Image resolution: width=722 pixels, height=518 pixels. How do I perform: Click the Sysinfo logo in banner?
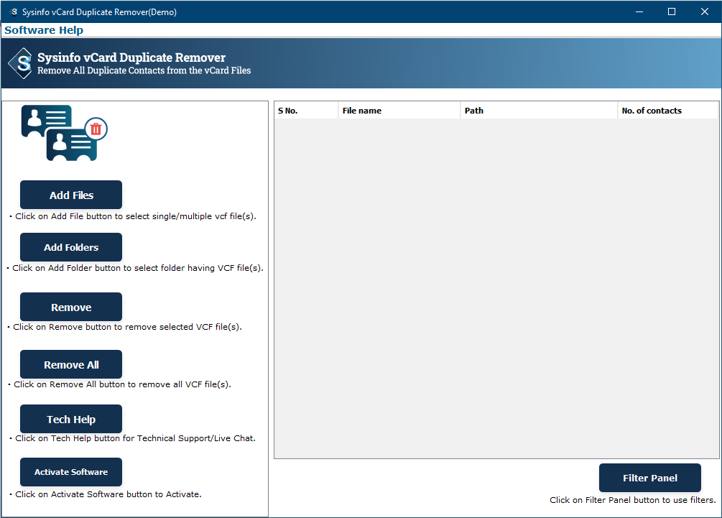[x=21, y=63]
